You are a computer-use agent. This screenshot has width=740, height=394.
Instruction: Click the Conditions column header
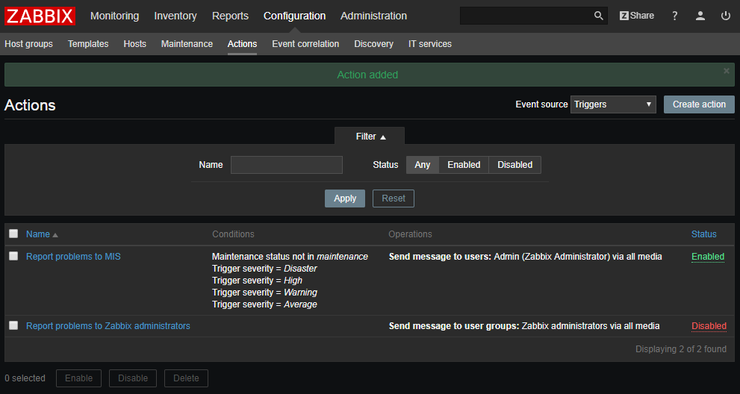pyautogui.click(x=233, y=234)
